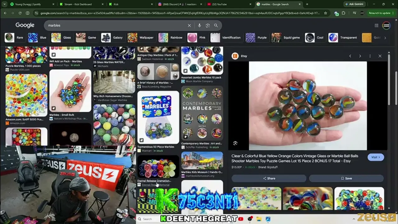Open File Explorer from the taskbar
The image size is (398, 224).
tap(259, 219)
